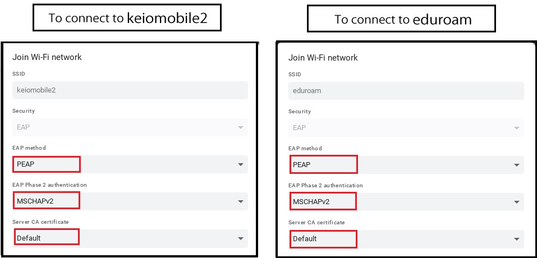Click EAP method arrow in eduroam dialog

[517, 165]
